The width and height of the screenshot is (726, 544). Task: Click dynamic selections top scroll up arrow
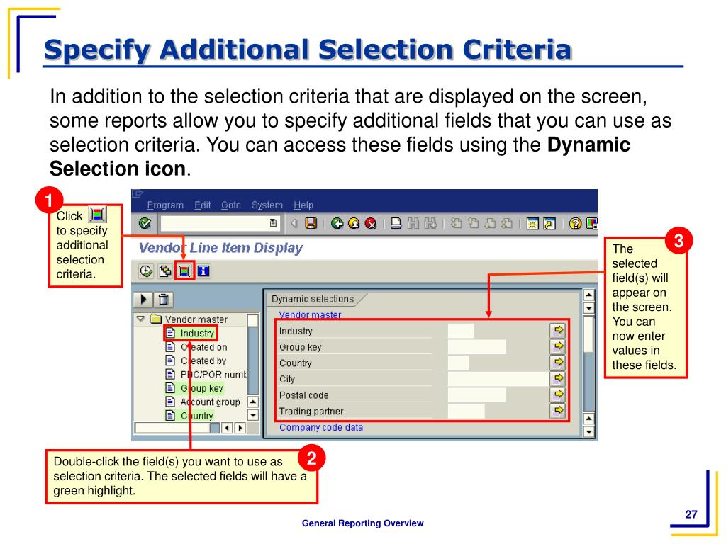pos(588,295)
